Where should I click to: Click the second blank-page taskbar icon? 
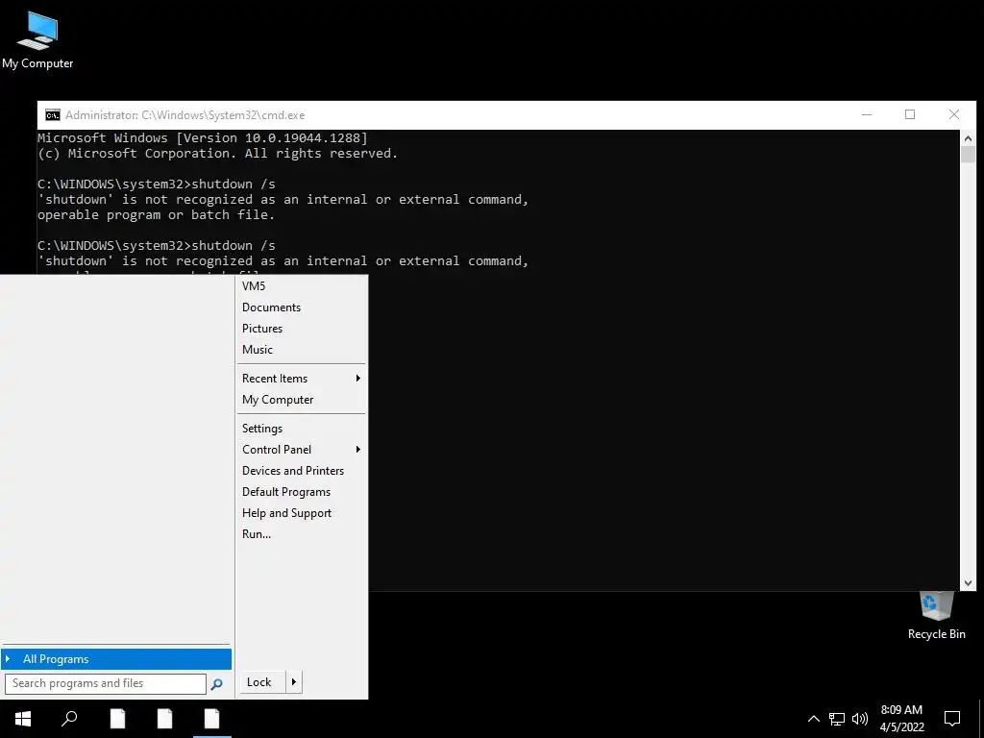tap(164, 719)
